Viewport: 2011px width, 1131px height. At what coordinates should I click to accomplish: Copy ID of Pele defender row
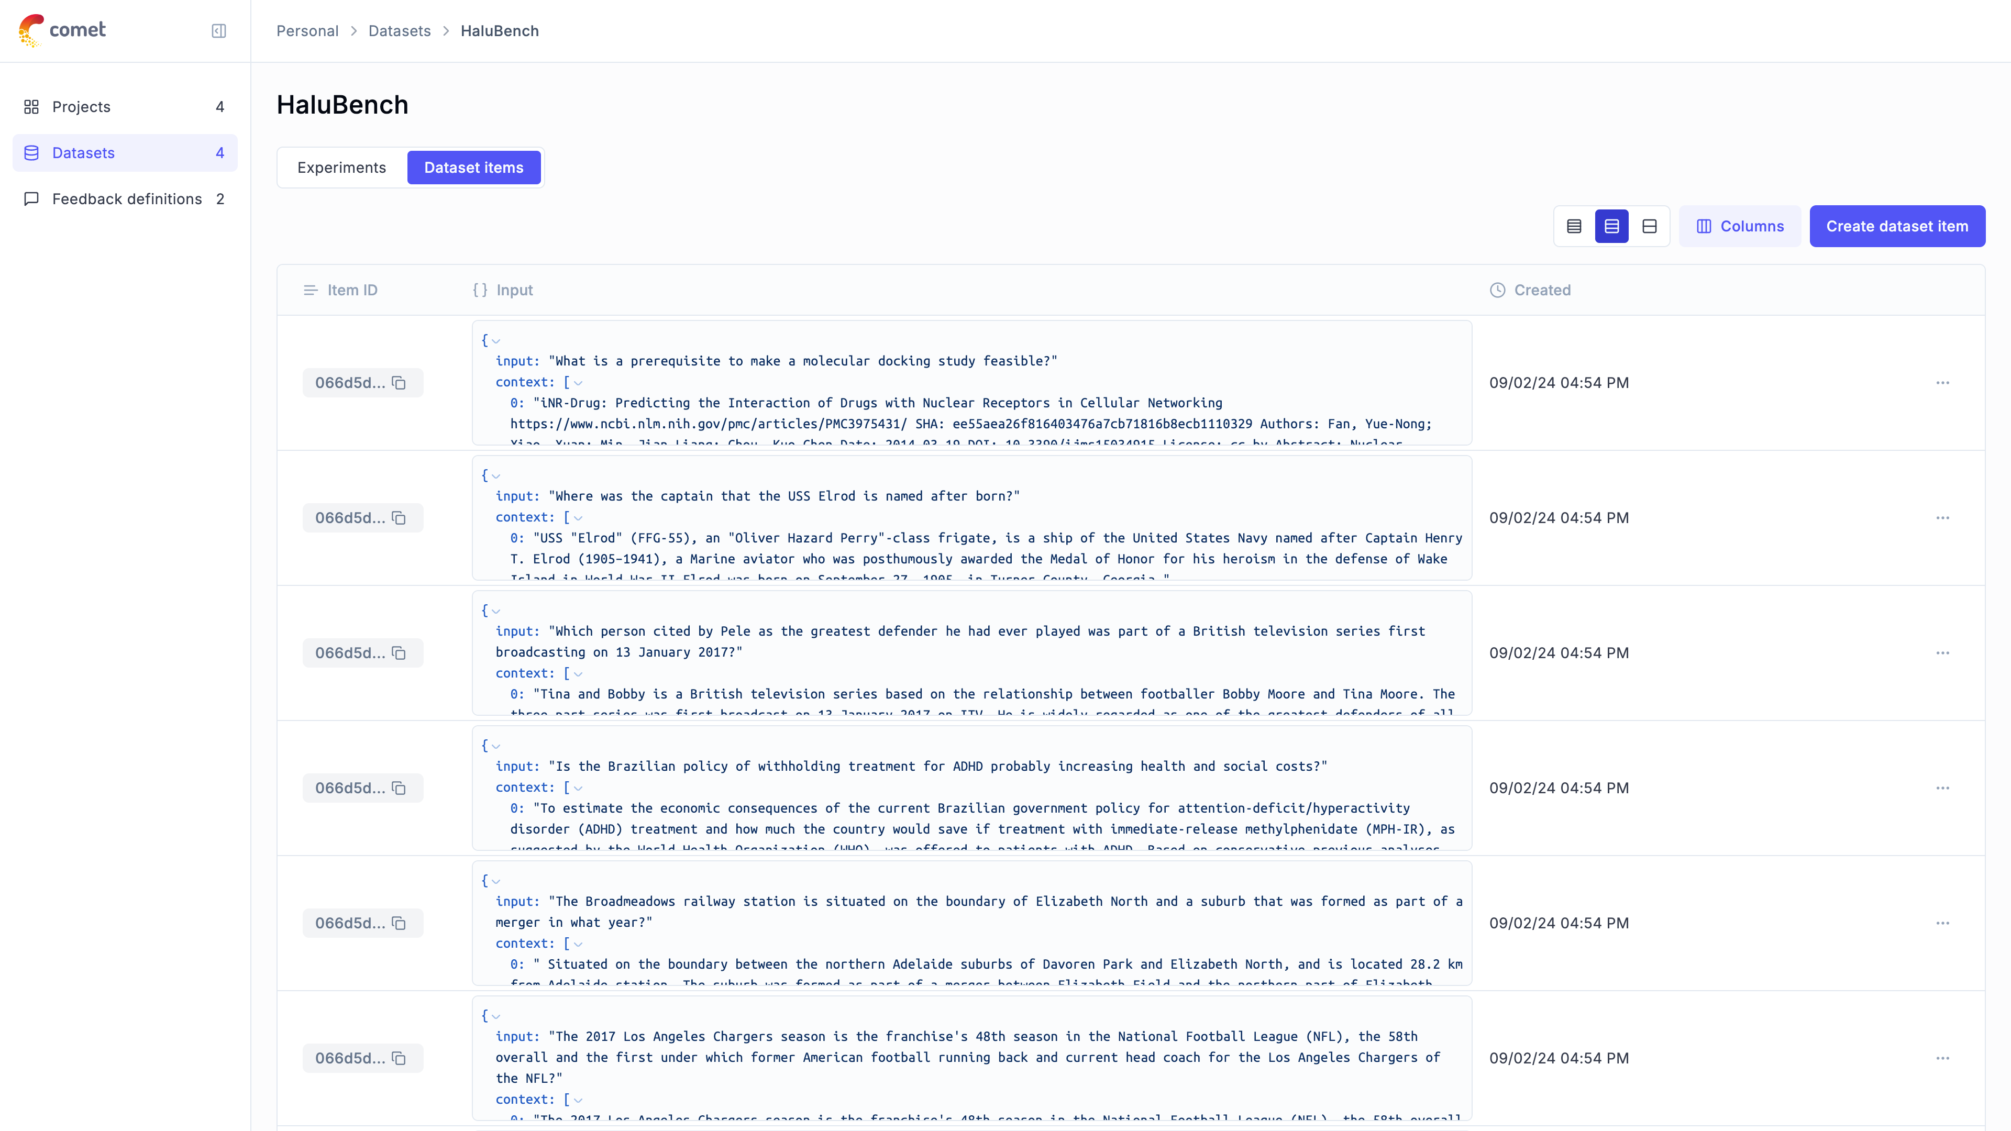[x=399, y=653]
